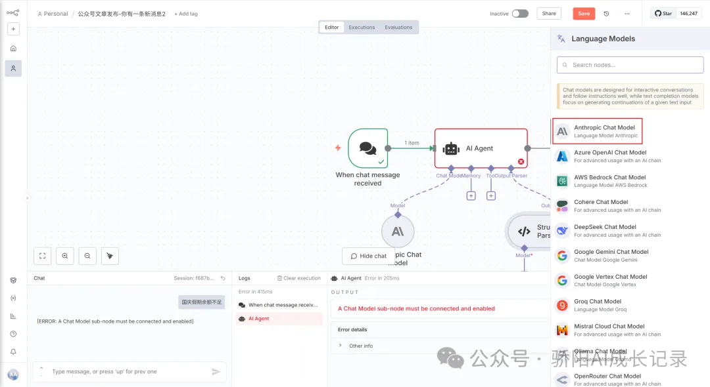
Task: Select the Anthropic Chat Model canvas node
Action: [x=398, y=231]
